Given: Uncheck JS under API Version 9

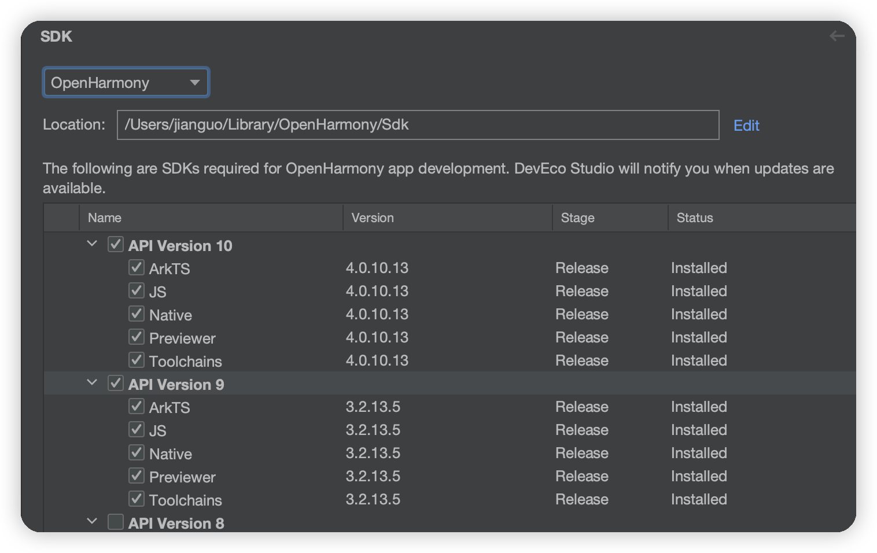Looking at the screenshot, I should tap(137, 429).
